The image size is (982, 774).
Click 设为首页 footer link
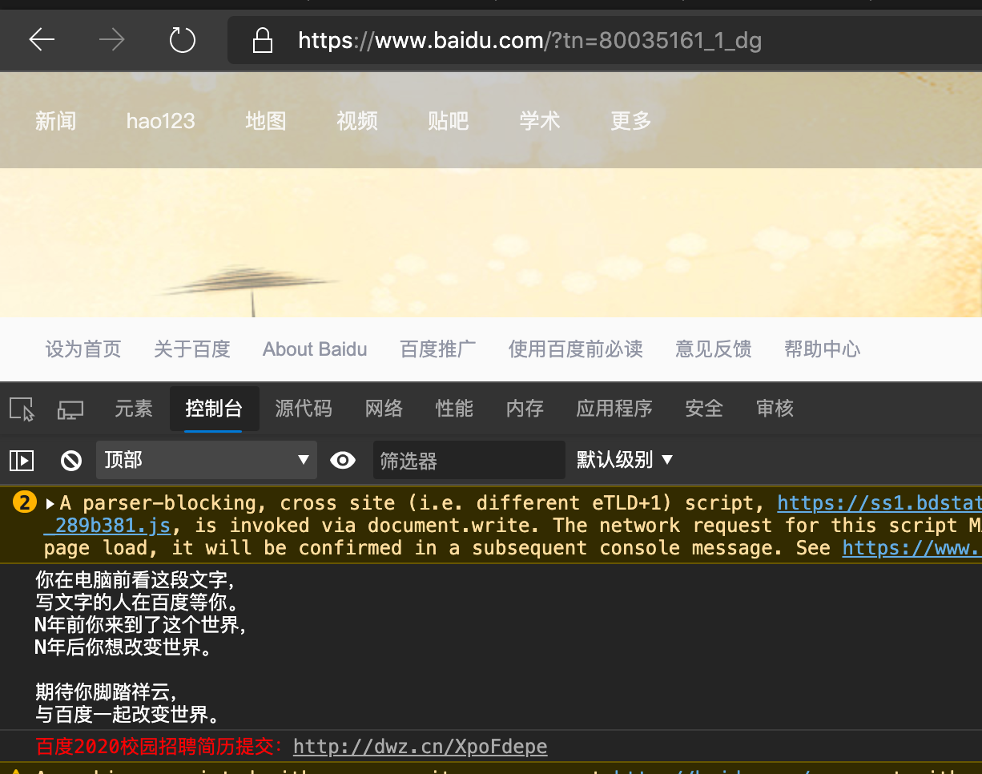[x=83, y=349]
